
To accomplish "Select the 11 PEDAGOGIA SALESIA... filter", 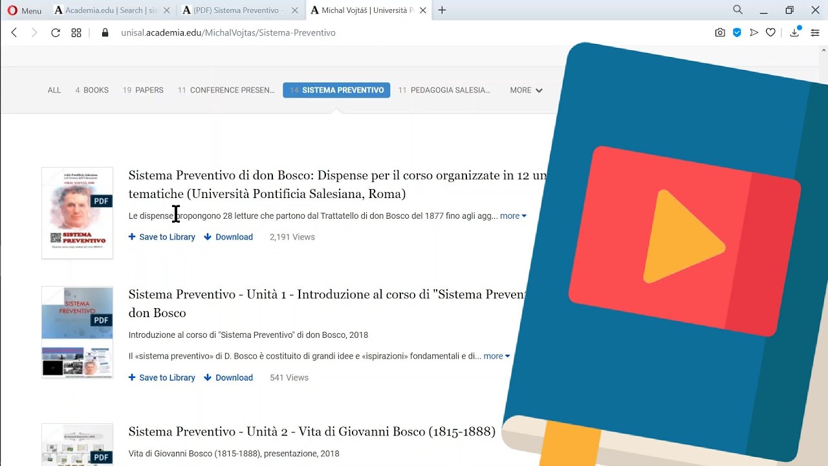I will point(444,90).
